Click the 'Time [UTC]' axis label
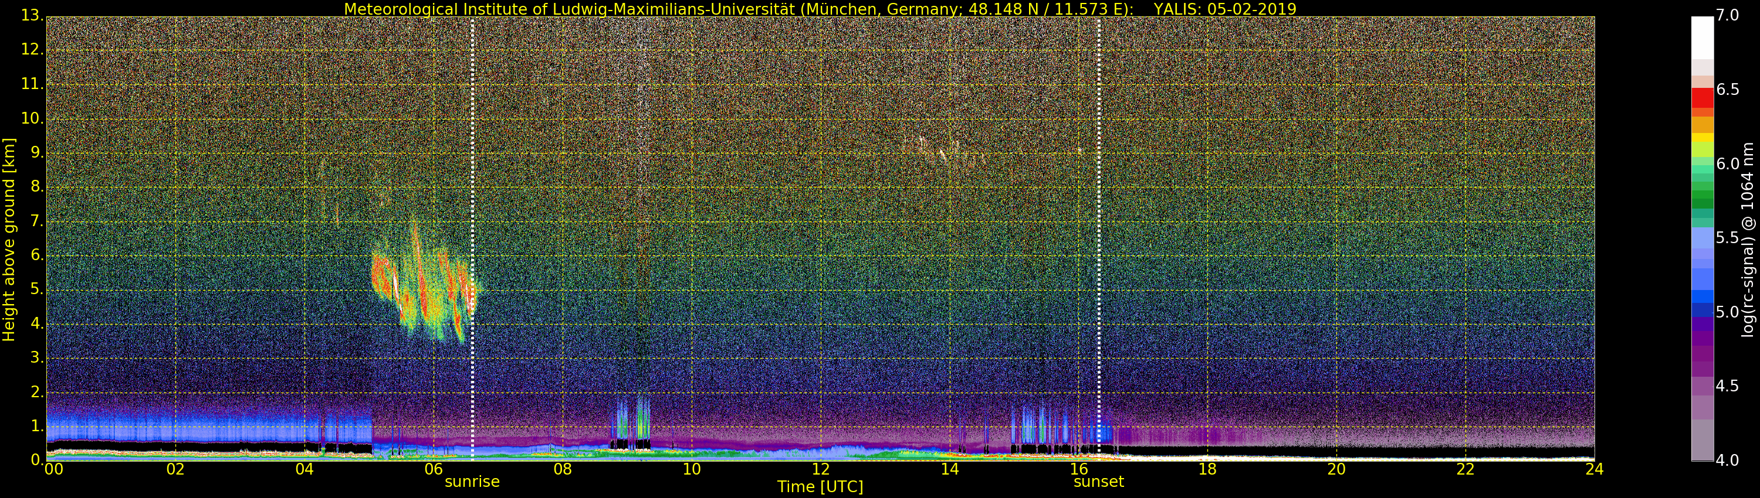This screenshot has width=1760, height=498. click(x=820, y=487)
